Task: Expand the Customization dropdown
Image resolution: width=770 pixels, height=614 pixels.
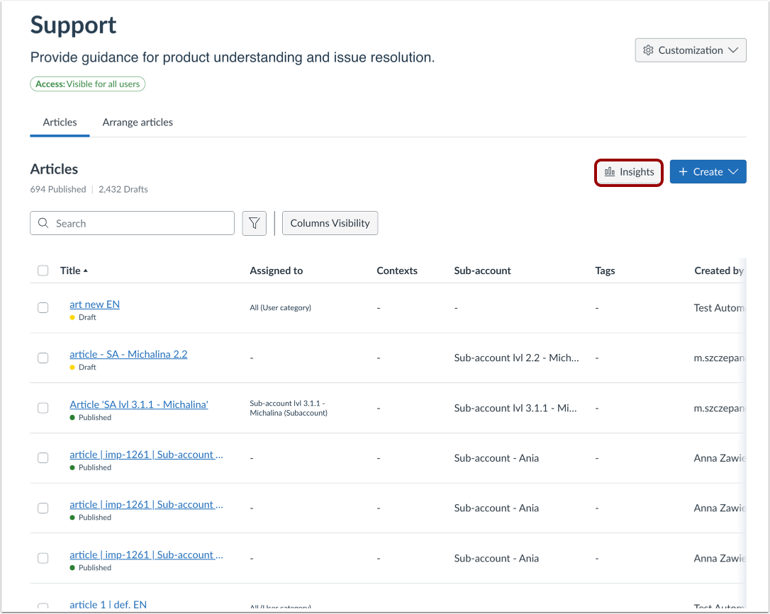Action: (737, 50)
